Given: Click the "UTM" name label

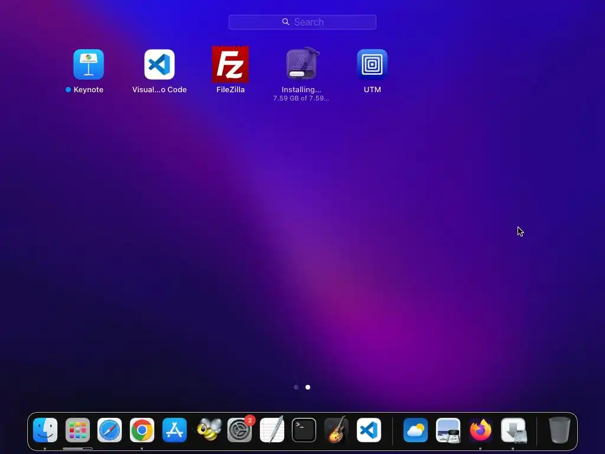Looking at the screenshot, I should click(372, 90).
